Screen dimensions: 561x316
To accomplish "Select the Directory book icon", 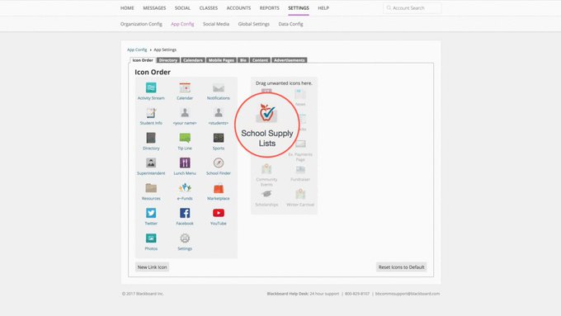I will pyautogui.click(x=151, y=138).
